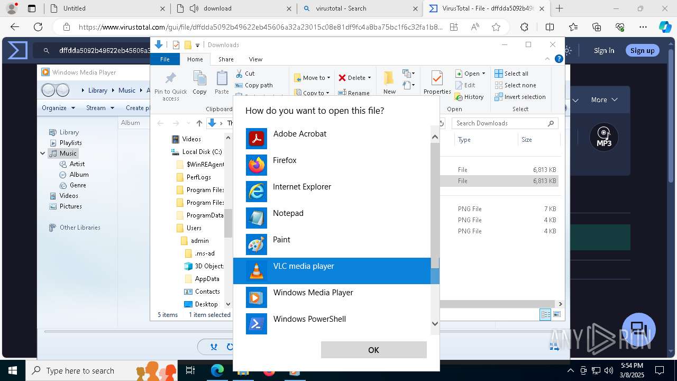Open Task View on taskbar
677x381 pixels.
190,371
